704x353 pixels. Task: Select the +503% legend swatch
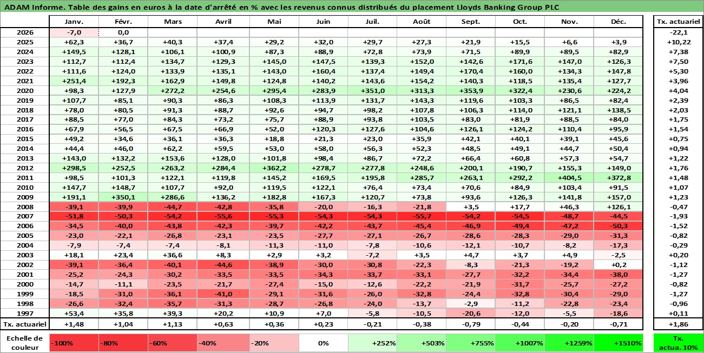click(422, 343)
